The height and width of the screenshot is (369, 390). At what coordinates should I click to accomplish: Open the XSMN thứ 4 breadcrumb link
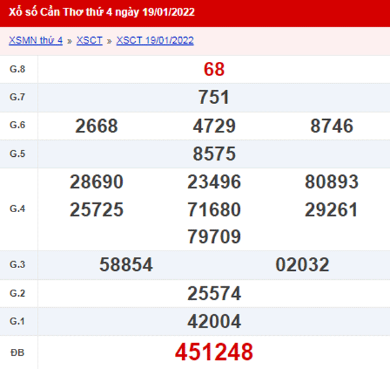point(36,40)
